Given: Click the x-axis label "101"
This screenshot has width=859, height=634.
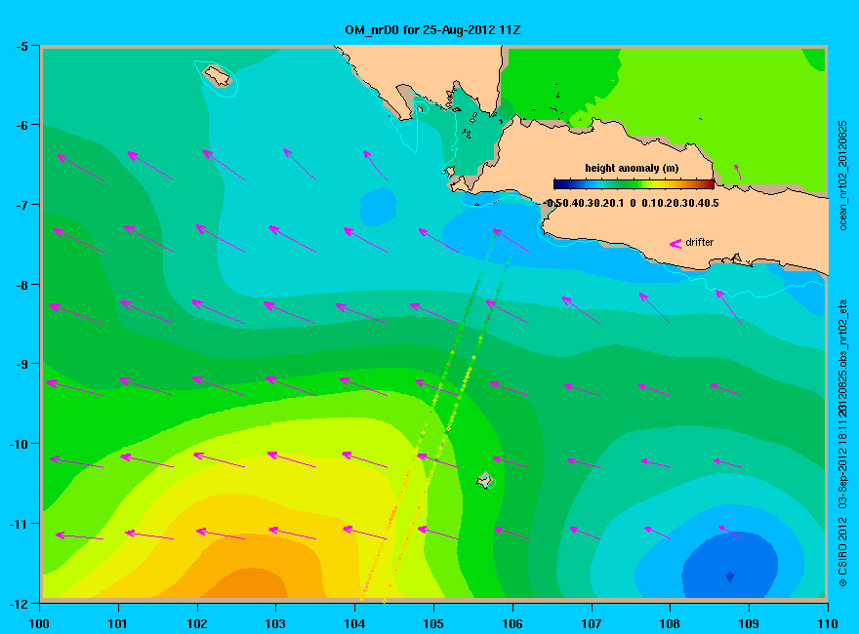Looking at the screenshot, I should pyautogui.click(x=118, y=623).
